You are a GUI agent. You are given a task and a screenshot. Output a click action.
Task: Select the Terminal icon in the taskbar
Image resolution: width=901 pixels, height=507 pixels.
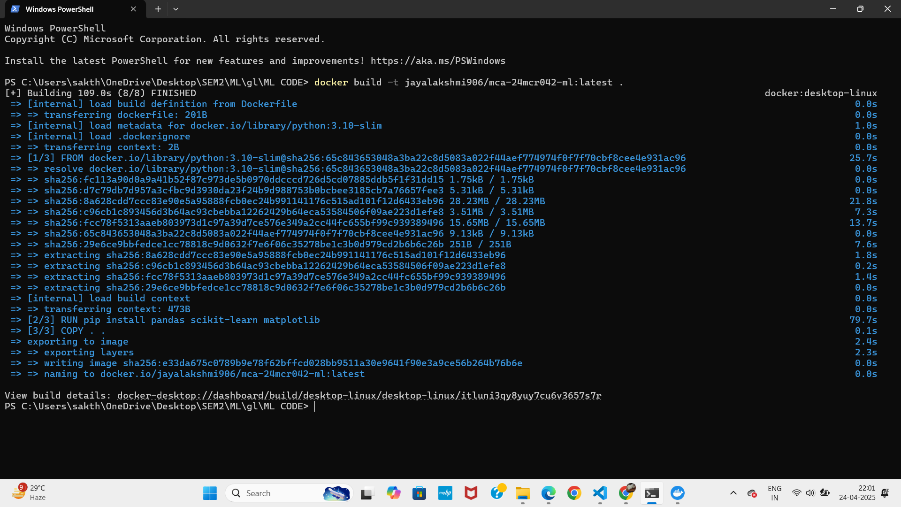click(651, 493)
